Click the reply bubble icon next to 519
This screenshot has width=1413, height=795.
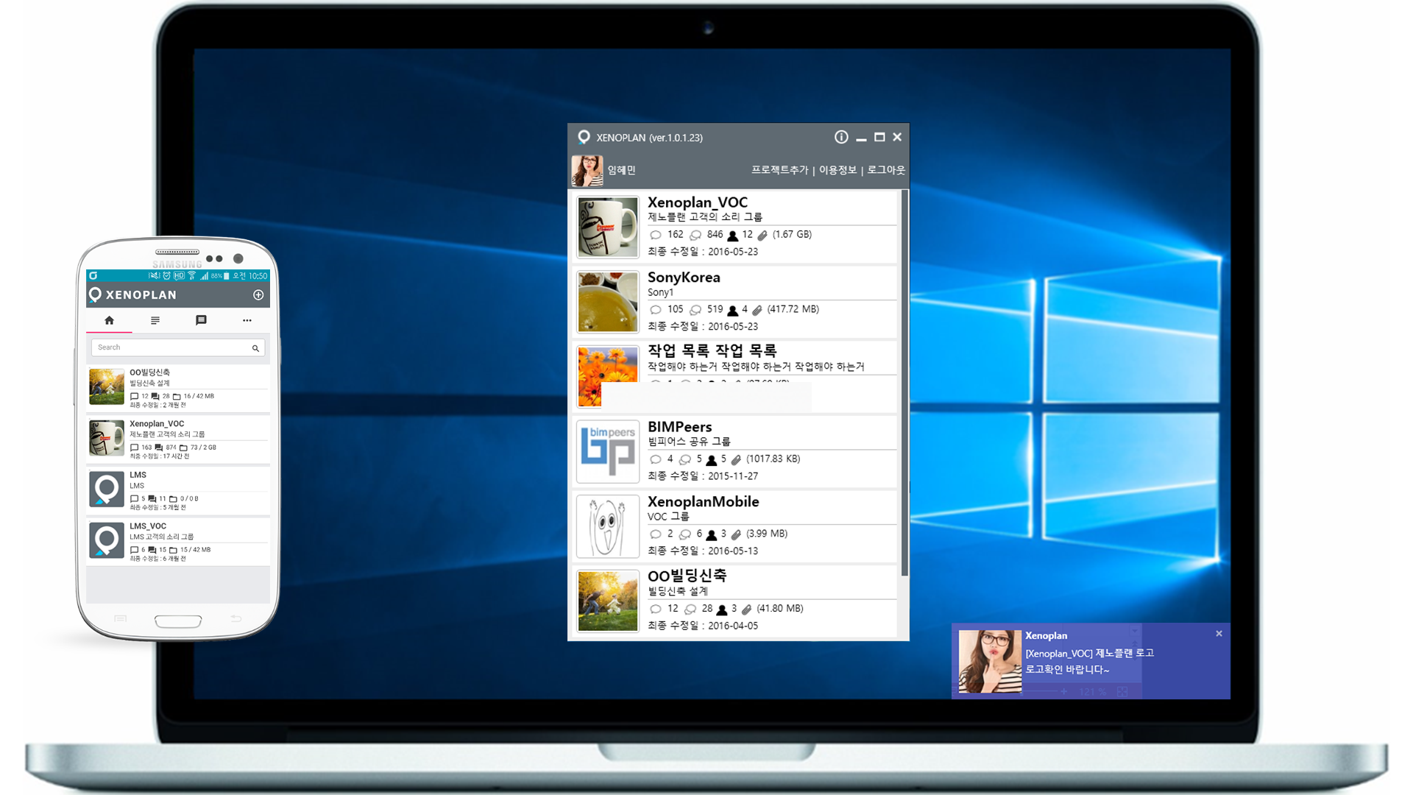click(x=695, y=310)
